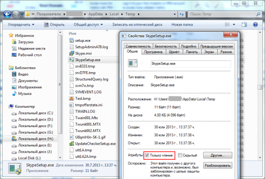Open Локальный диск (H:)
The image size is (265, 179).
click(35, 139)
